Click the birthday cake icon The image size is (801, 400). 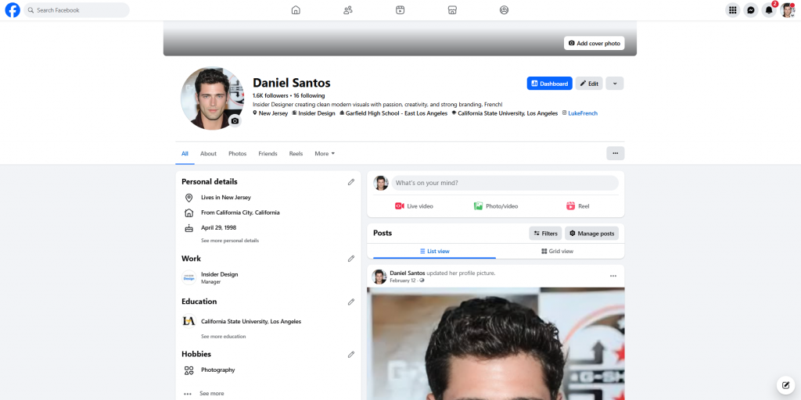click(189, 228)
